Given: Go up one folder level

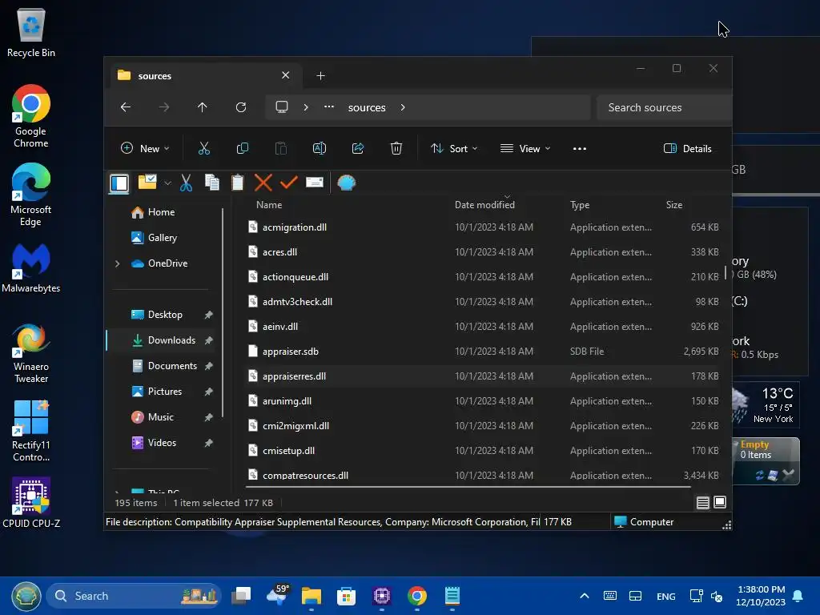Looking at the screenshot, I should pos(203,107).
